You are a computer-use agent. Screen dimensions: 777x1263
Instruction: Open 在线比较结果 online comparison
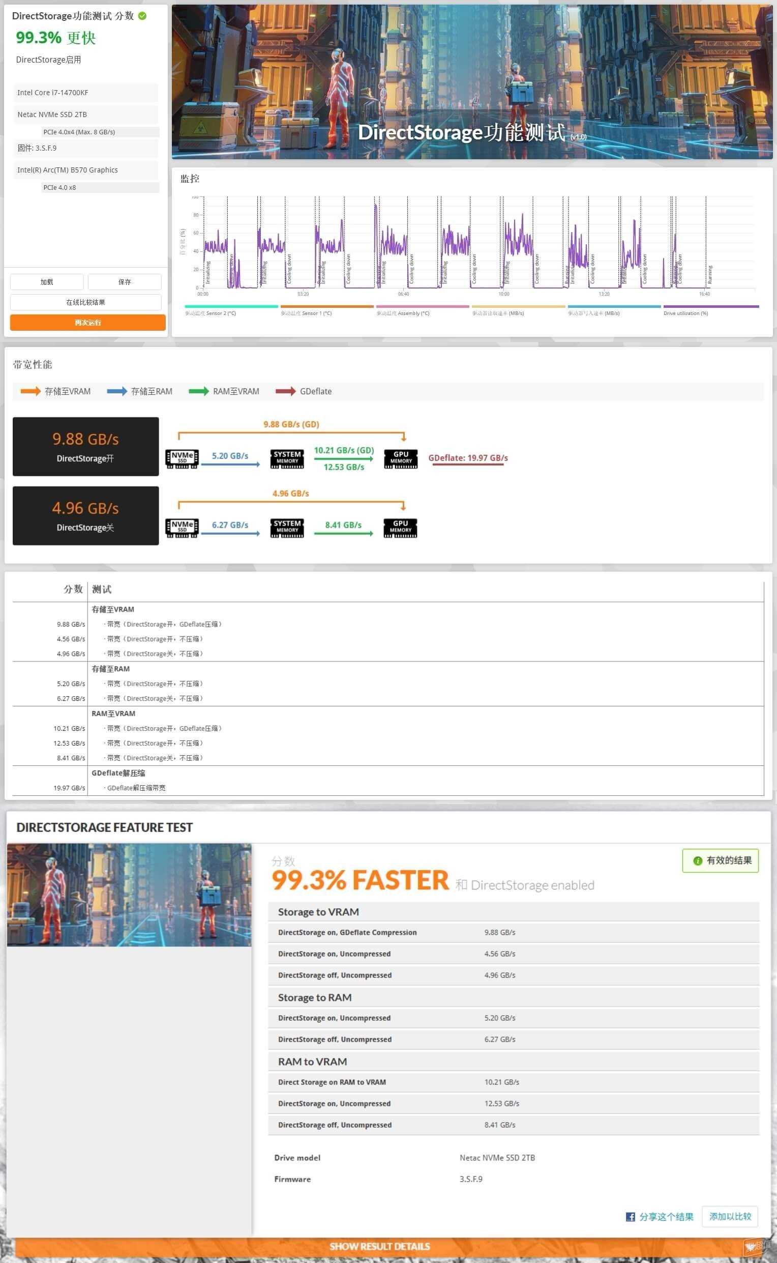(86, 302)
